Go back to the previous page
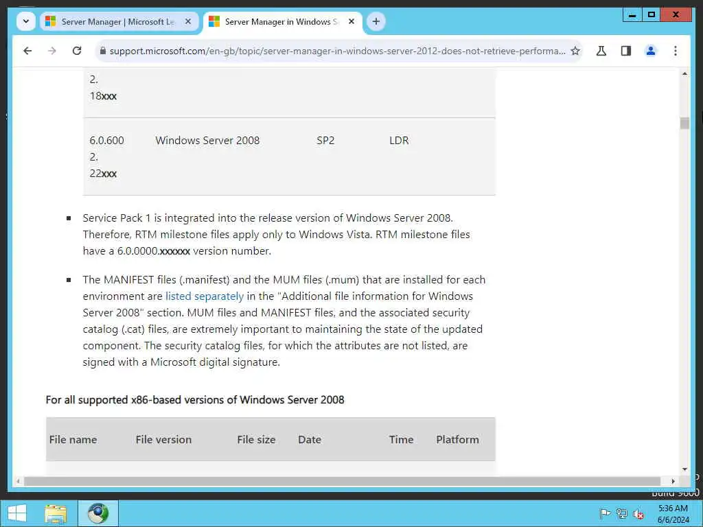703x527 pixels. click(27, 51)
